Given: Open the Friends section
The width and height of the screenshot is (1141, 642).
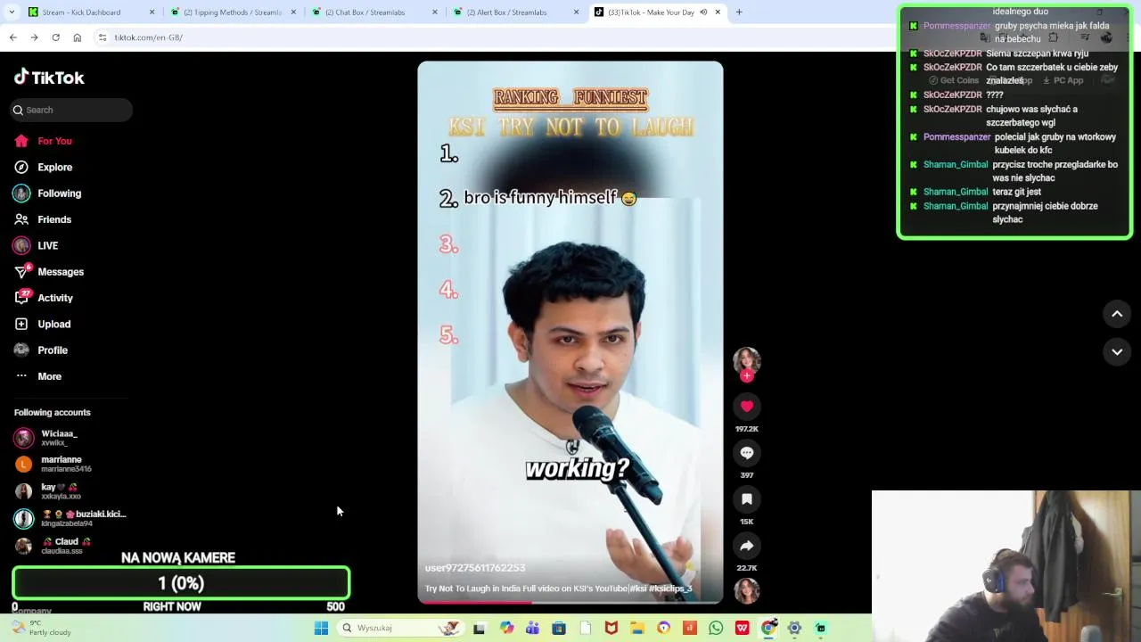Looking at the screenshot, I should pyautogui.click(x=43, y=219).
